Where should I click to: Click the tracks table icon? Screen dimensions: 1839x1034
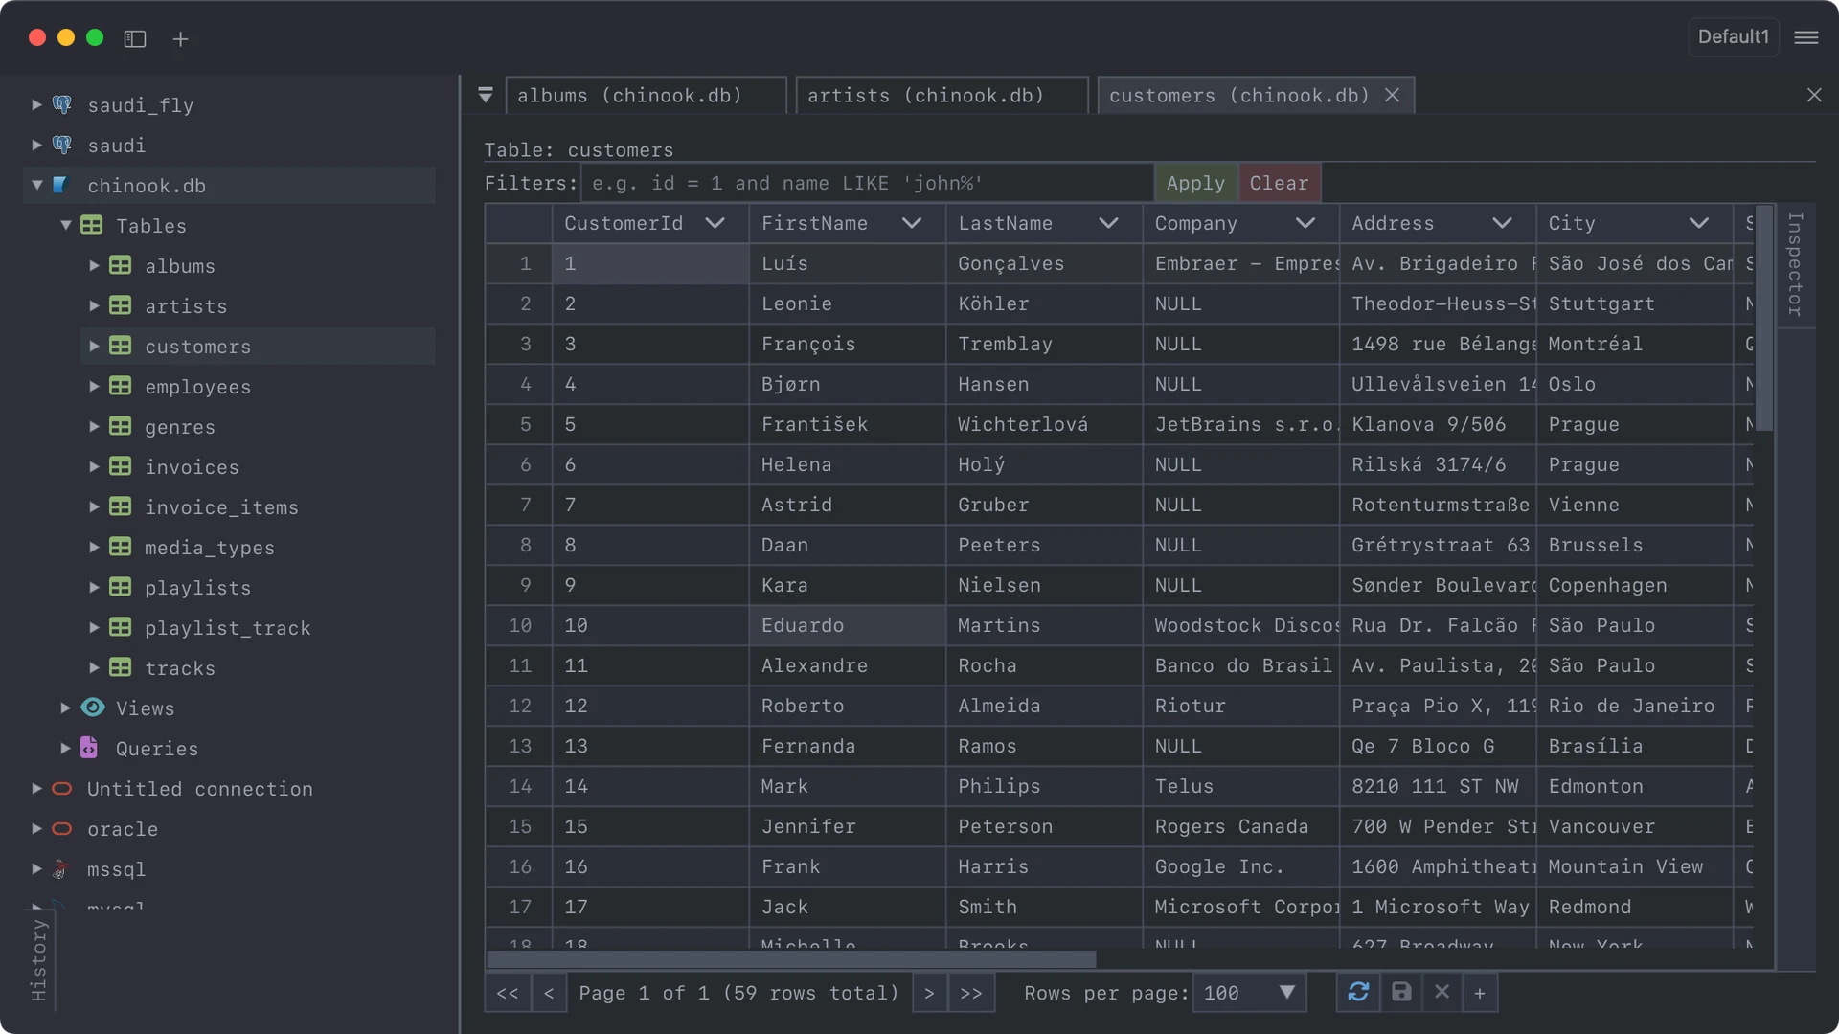[x=120, y=667]
